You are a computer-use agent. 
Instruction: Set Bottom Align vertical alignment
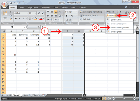(56, 12)
